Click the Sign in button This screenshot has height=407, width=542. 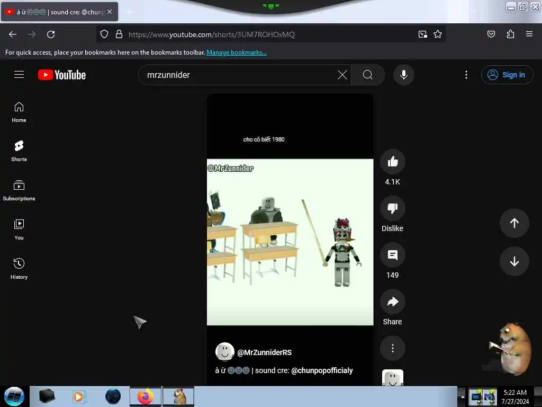[507, 75]
